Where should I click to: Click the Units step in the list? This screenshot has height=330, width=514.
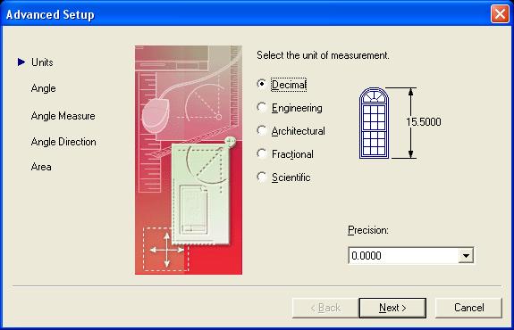[x=42, y=62]
